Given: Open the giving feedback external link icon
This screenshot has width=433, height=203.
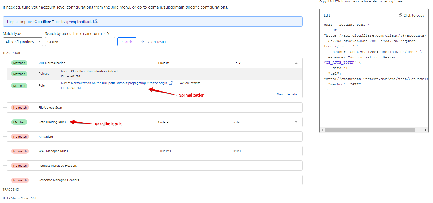Looking at the screenshot, I should [x=95, y=21].
